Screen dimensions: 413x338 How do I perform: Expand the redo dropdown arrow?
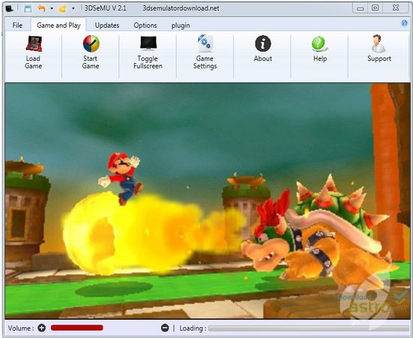(73, 8)
